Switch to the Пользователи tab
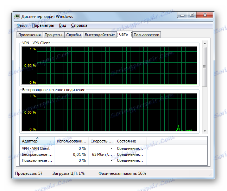This screenshot has width=227, height=191. pos(146,35)
